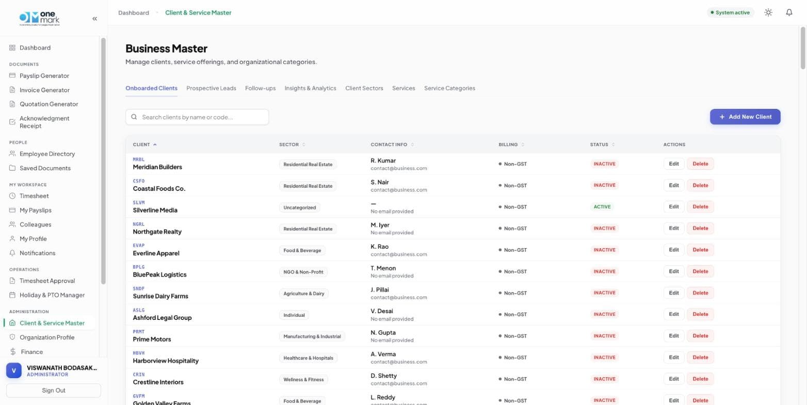The height and width of the screenshot is (405, 807).
Task: Switch to Onboarded Clients tab
Action: click(151, 88)
